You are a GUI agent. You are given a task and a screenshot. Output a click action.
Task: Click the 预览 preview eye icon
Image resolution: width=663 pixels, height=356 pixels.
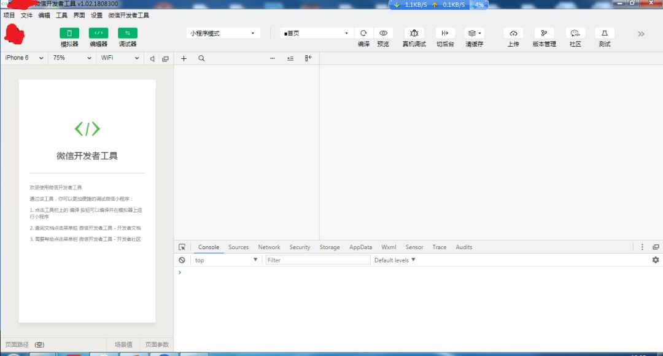383,33
